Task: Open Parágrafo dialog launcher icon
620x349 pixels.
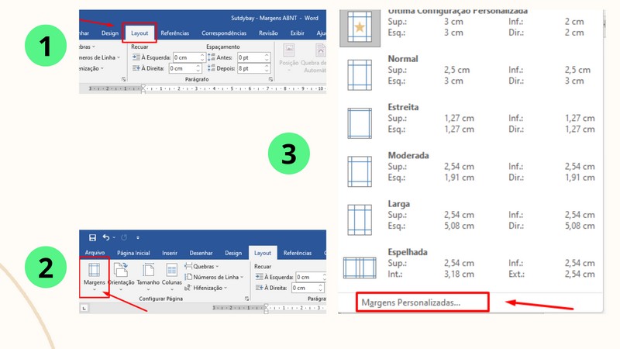Action: (270, 79)
